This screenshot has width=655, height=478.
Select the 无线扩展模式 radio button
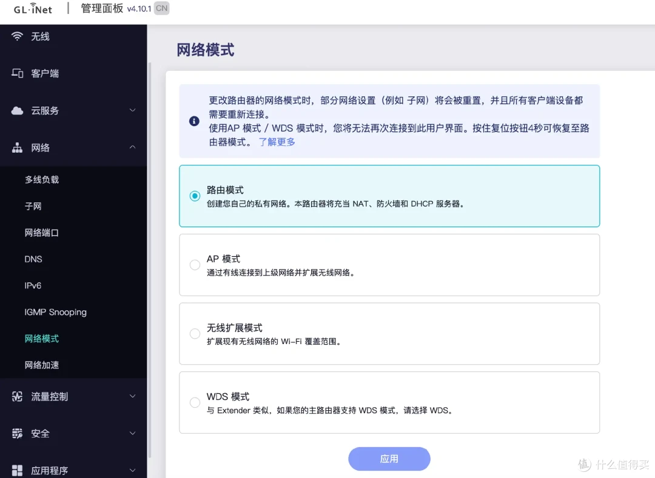tap(195, 334)
